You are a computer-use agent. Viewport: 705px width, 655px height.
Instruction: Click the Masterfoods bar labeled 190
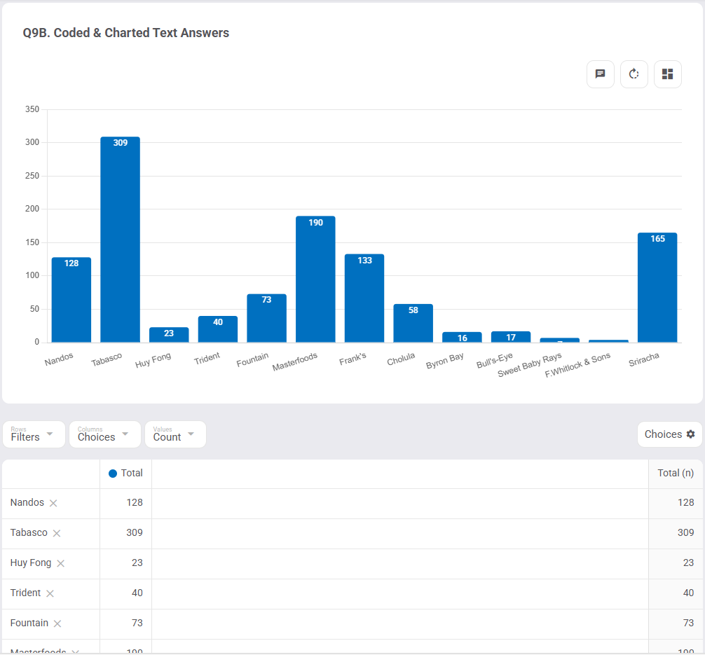click(315, 280)
